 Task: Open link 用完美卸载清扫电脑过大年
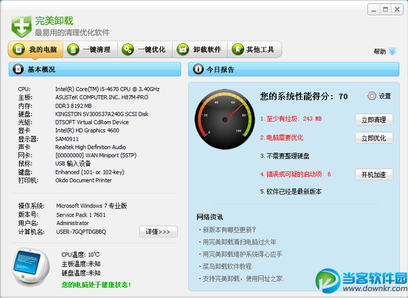click(239, 242)
